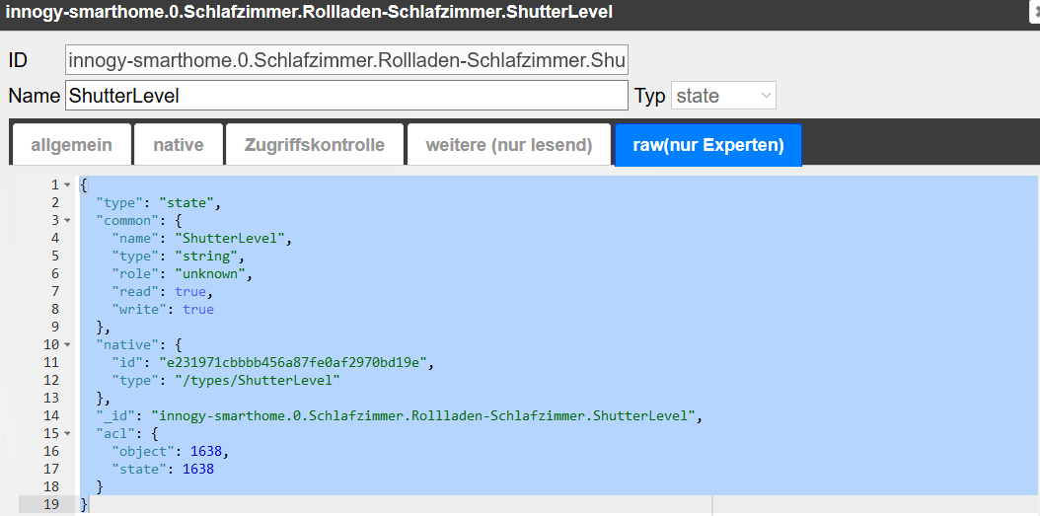The image size is (1040, 516).
Task: Click the "object": 1638 value on line 16
Action: (x=206, y=451)
